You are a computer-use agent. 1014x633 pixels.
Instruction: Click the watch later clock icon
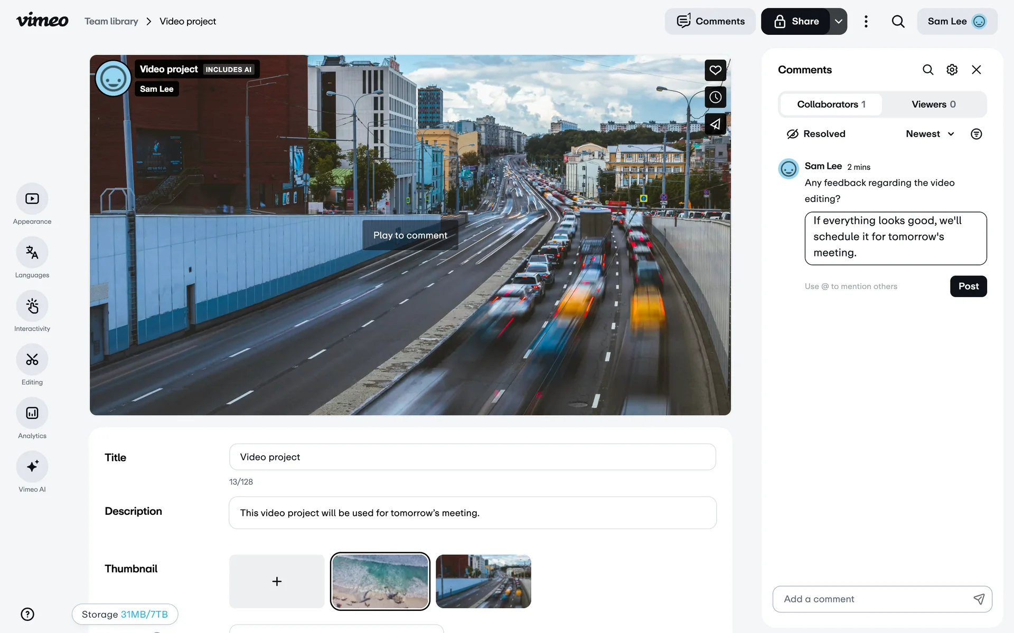coord(715,97)
